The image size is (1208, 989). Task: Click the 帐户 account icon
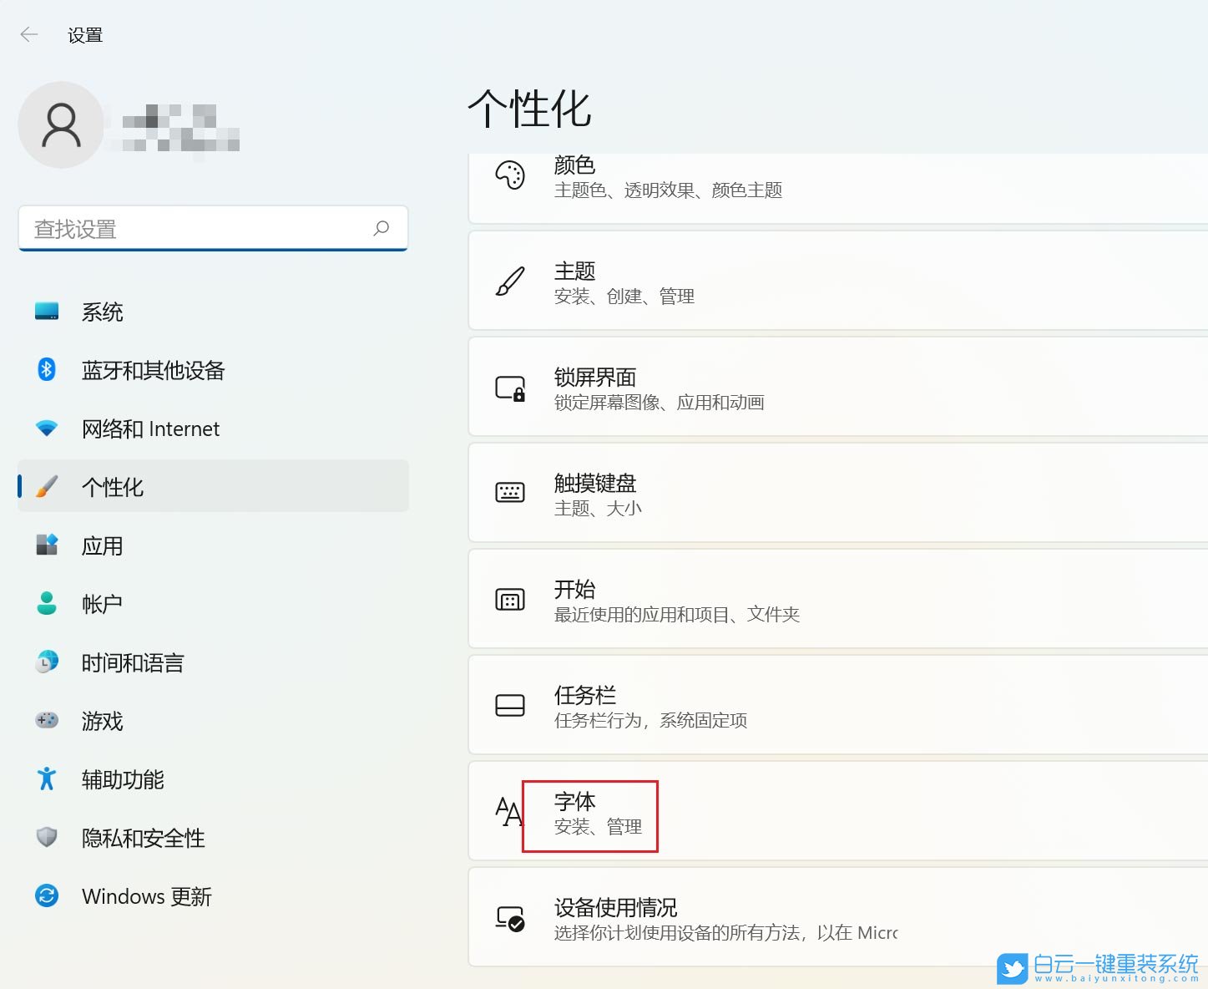(x=48, y=603)
